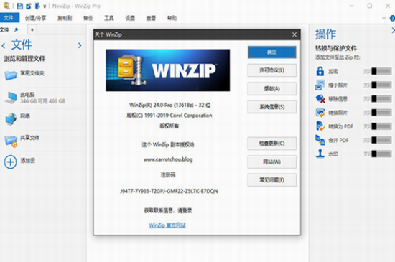Image resolution: width=395 pixels, height=262 pixels.
Task: Click the 水印 stamp icon
Action: coord(320,154)
